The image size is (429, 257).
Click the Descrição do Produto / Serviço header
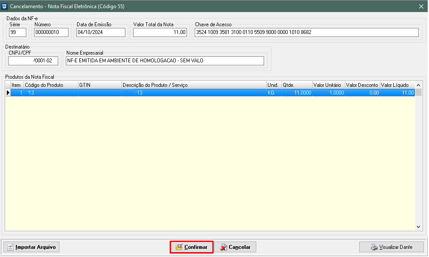pyautogui.click(x=194, y=85)
